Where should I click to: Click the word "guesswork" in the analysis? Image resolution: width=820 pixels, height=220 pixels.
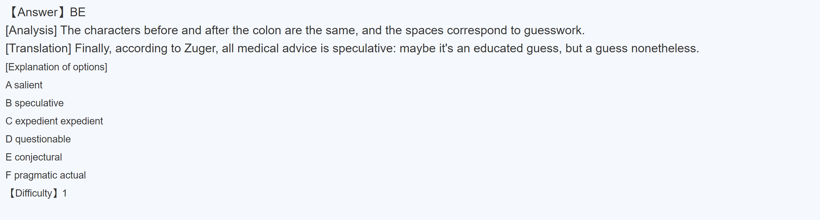click(553, 30)
